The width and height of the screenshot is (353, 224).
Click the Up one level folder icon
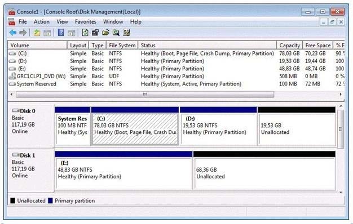pos(37,33)
